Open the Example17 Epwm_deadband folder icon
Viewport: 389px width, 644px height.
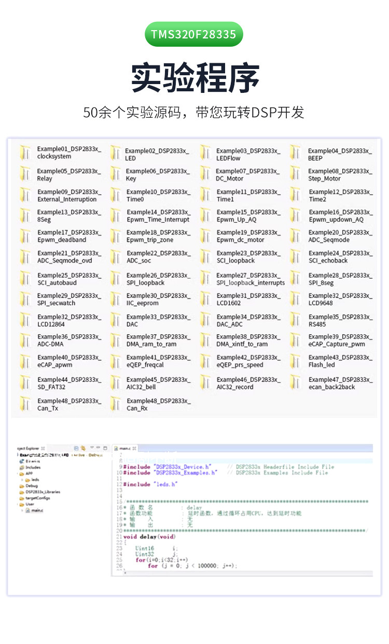click(x=25, y=236)
